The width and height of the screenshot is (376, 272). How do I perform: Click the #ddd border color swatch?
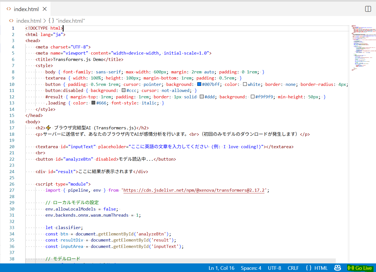point(202,97)
